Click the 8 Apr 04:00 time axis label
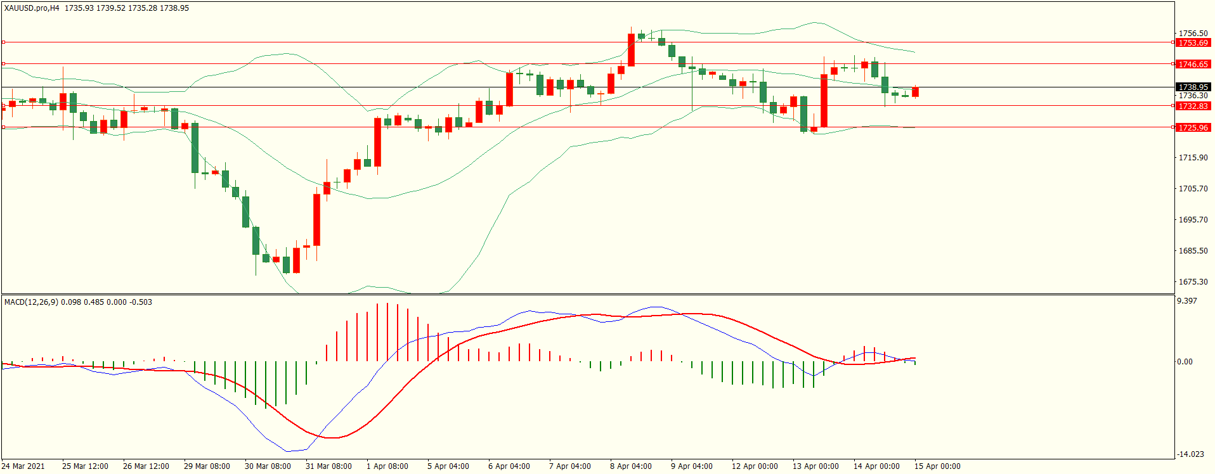This screenshot has height=474, width=1215. pos(630,466)
